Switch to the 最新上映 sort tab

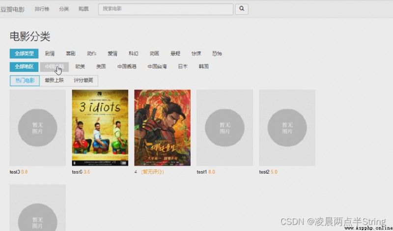click(54, 81)
